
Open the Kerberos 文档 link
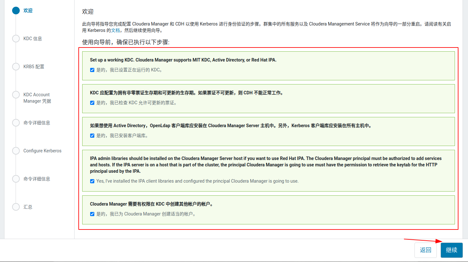(115, 30)
